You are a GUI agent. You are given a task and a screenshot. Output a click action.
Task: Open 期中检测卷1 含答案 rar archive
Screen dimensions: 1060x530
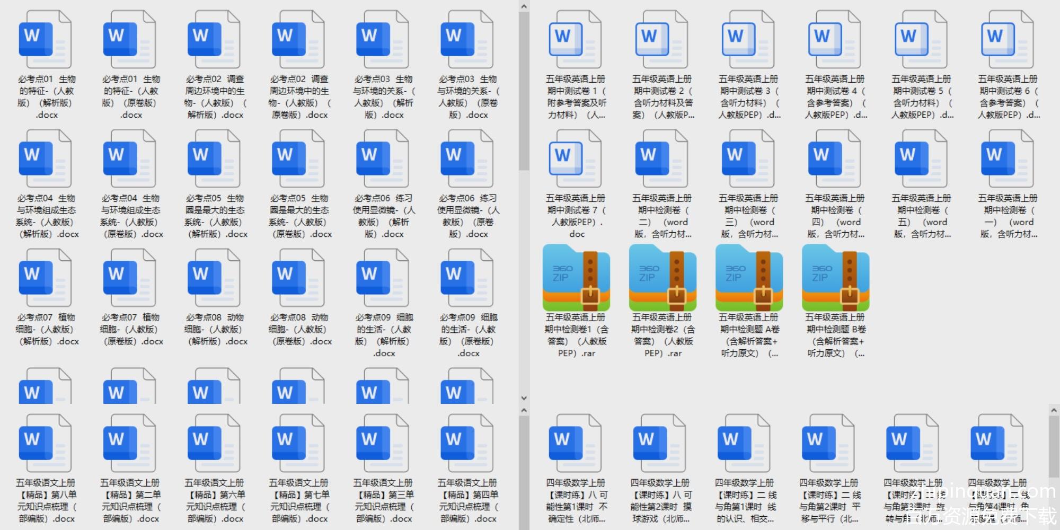(576, 278)
